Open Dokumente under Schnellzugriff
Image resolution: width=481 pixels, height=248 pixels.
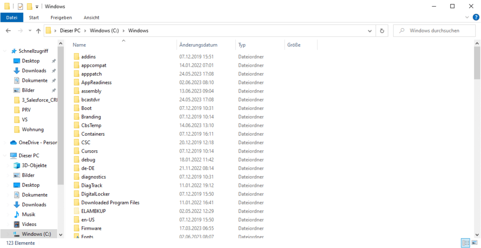(35, 80)
